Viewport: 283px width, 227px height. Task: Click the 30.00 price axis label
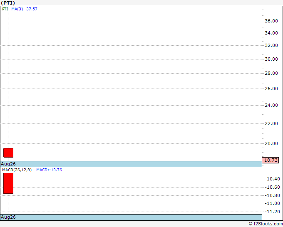[271, 59]
